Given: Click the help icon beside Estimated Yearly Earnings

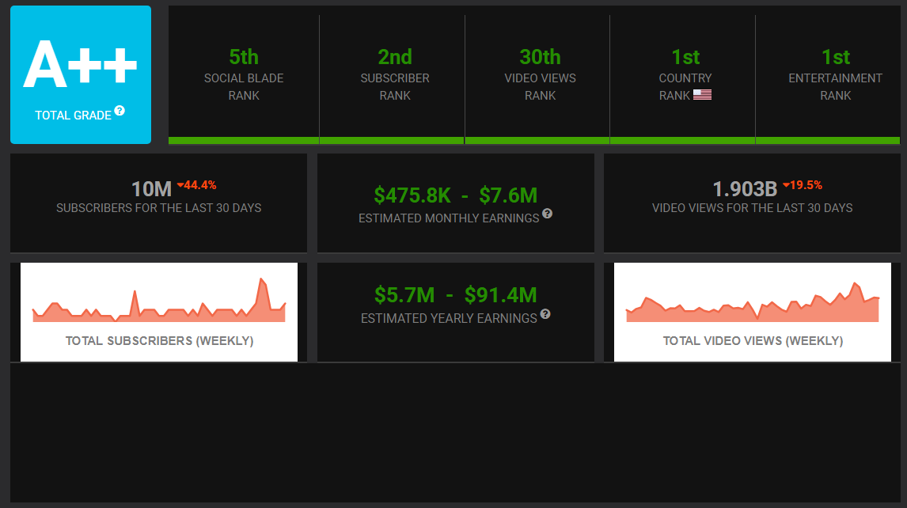Looking at the screenshot, I should pyautogui.click(x=545, y=314).
